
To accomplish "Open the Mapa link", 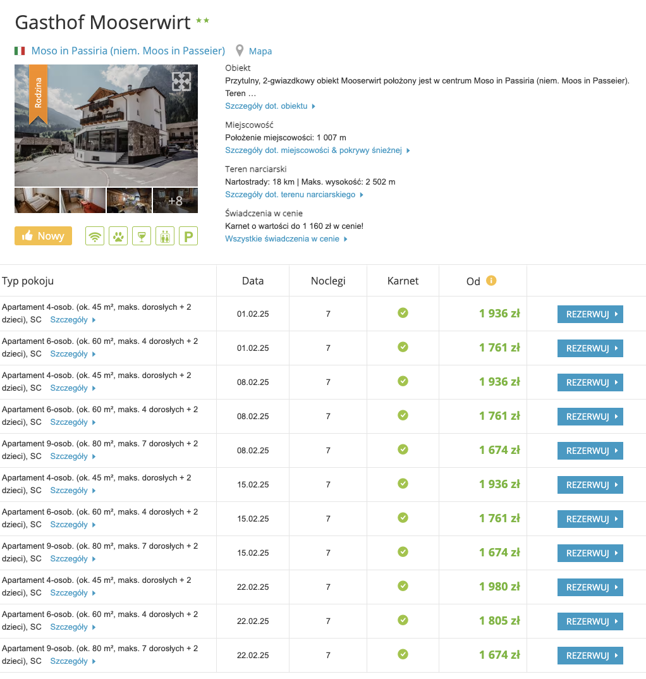I will tap(260, 51).
